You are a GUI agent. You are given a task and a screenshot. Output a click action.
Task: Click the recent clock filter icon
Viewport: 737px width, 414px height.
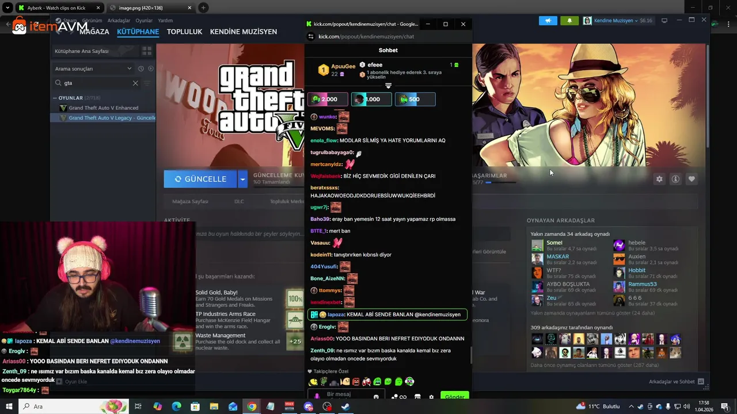coord(141,68)
